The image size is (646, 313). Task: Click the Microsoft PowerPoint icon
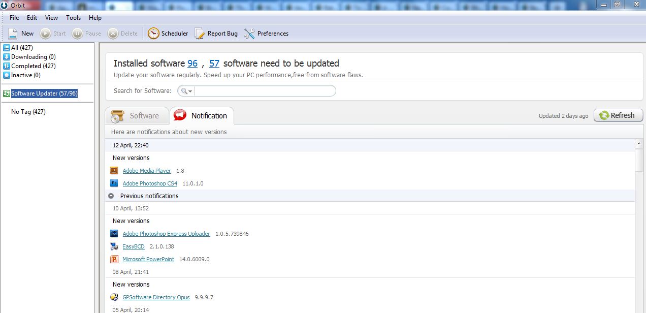(114, 259)
